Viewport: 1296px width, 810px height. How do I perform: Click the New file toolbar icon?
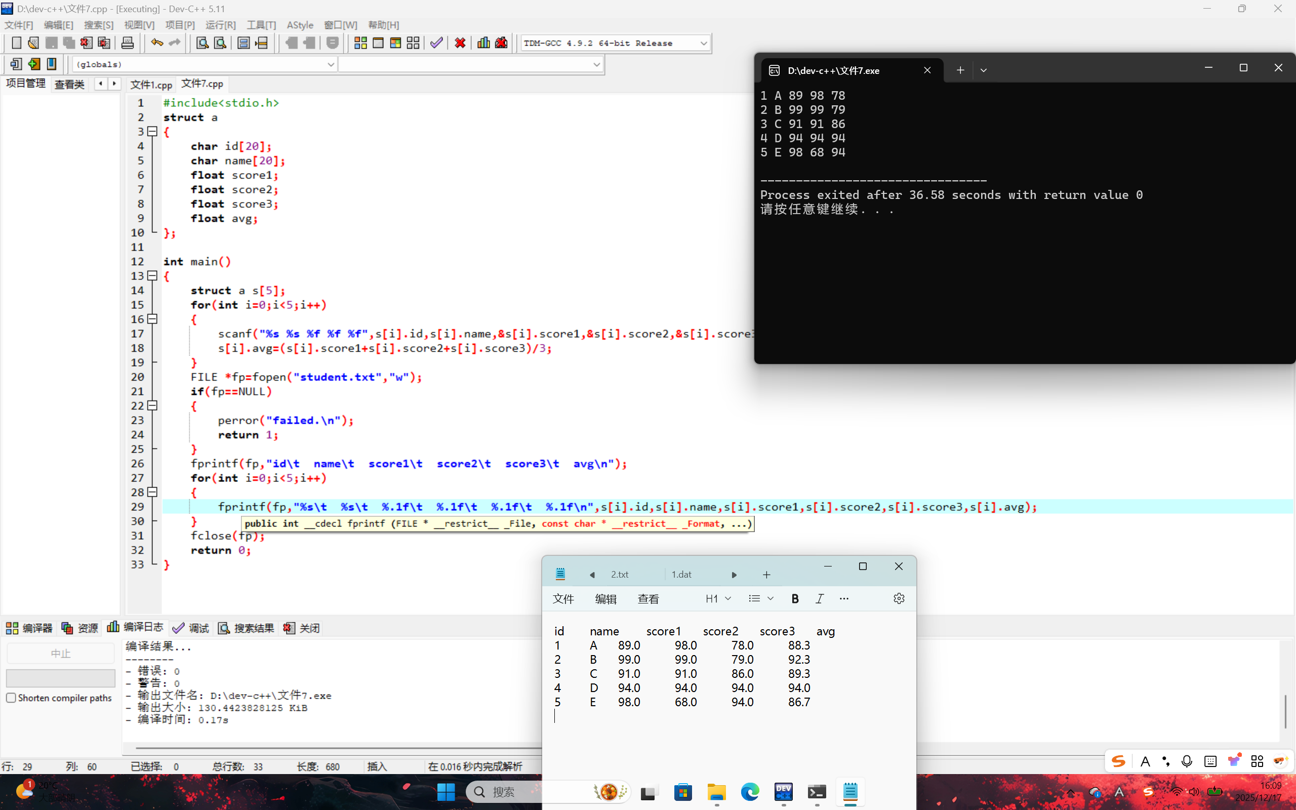point(16,43)
